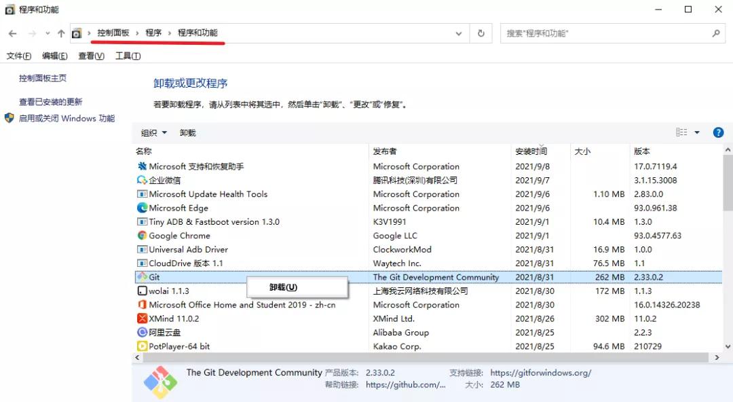This screenshot has width=733, height=402.
Task: Click the up-to-parent-folder arrow icon
Action: coord(60,33)
